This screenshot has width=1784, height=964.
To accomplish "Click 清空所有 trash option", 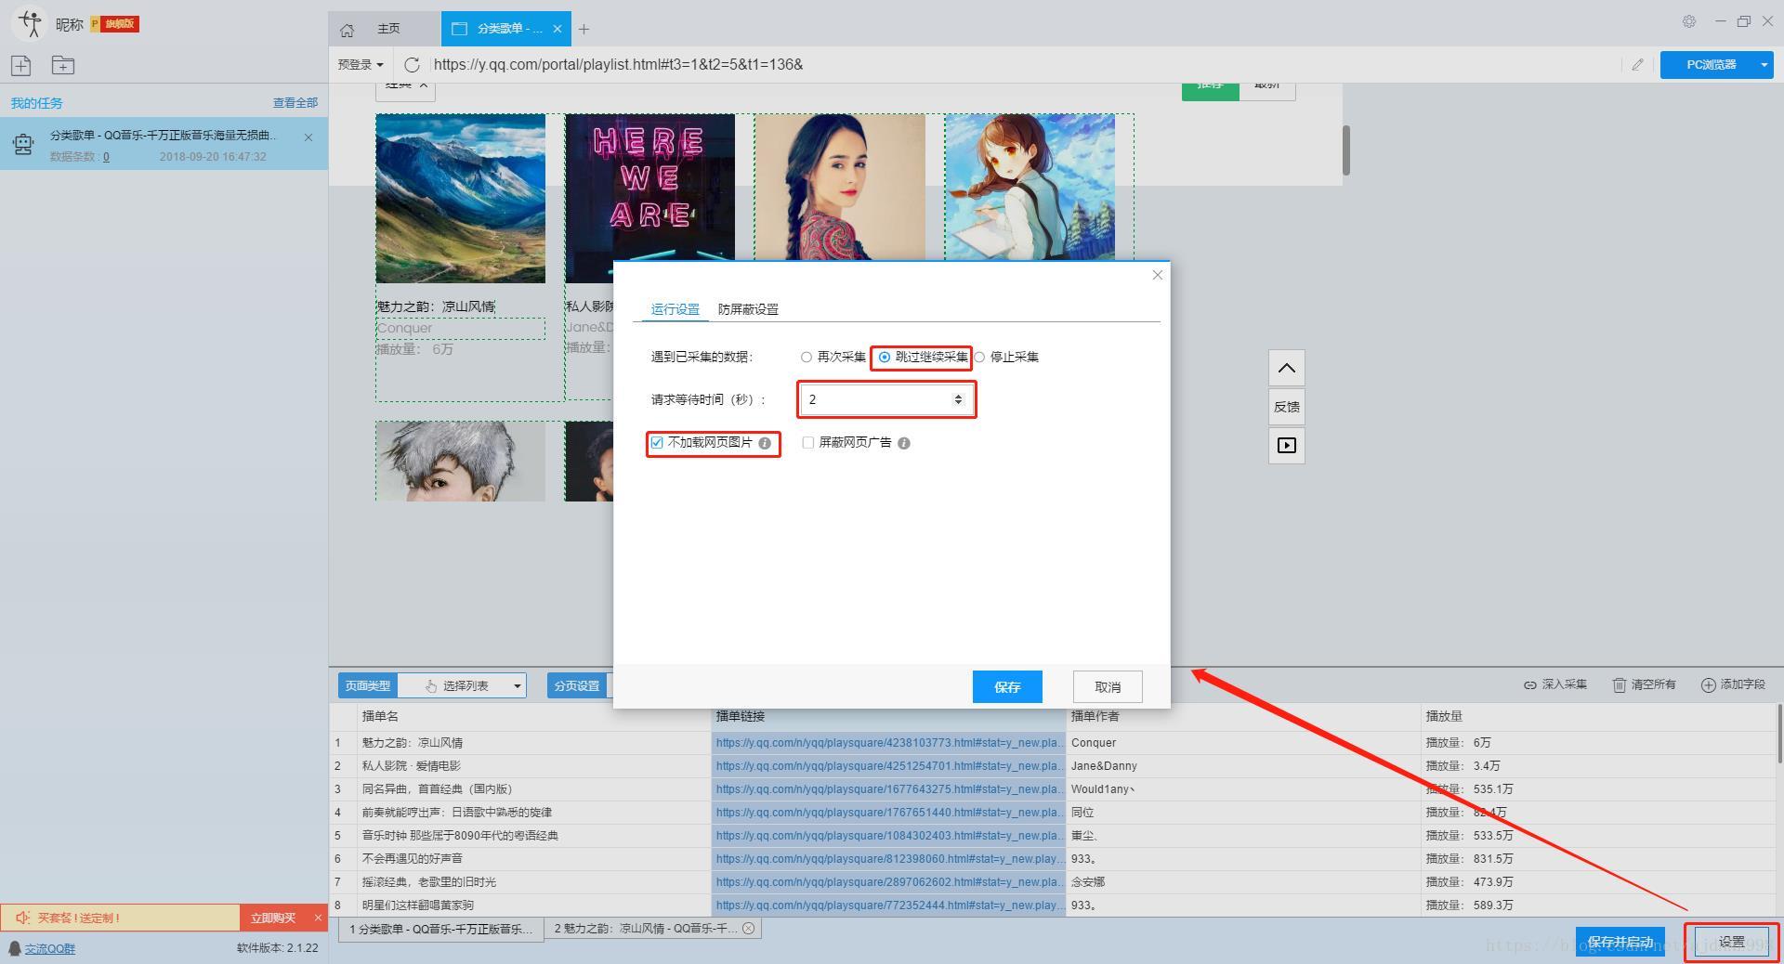I will point(1644,684).
